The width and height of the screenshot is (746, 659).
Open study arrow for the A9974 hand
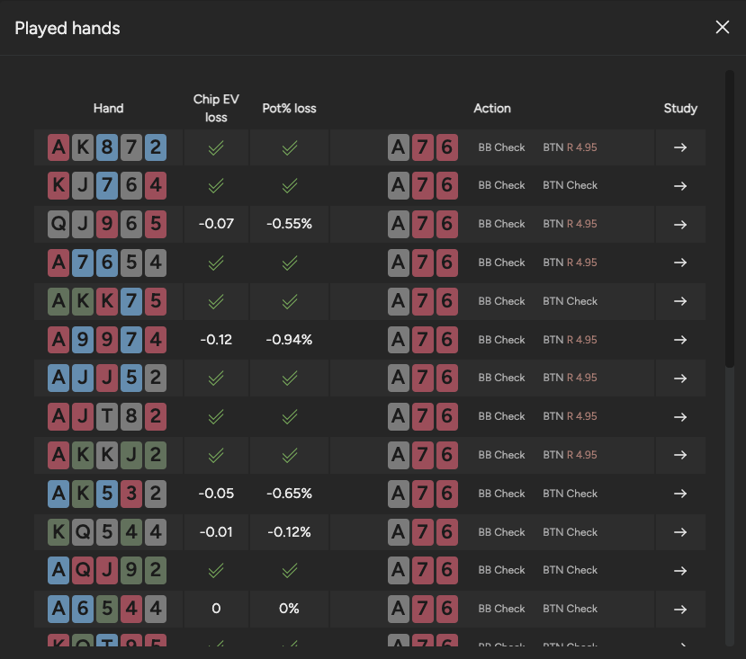tap(680, 340)
